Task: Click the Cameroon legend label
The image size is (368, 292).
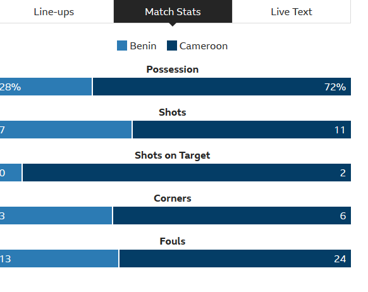Action: [204, 46]
